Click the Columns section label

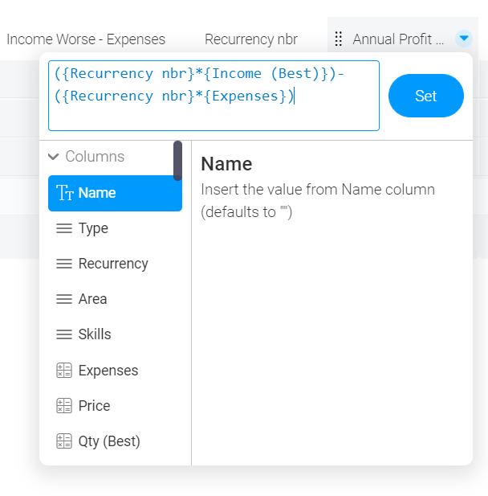point(95,156)
